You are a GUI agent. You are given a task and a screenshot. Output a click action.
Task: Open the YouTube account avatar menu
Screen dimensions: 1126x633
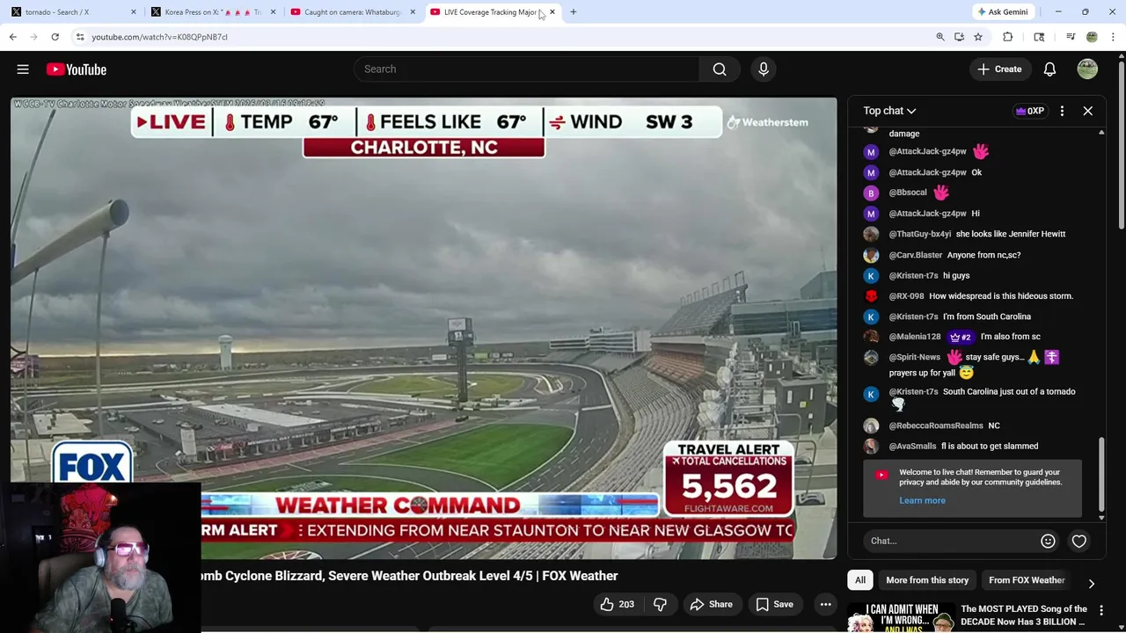tap(1087, 69)
